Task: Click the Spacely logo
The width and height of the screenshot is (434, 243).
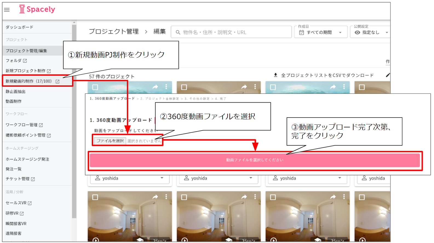Action: pos(37,9)
